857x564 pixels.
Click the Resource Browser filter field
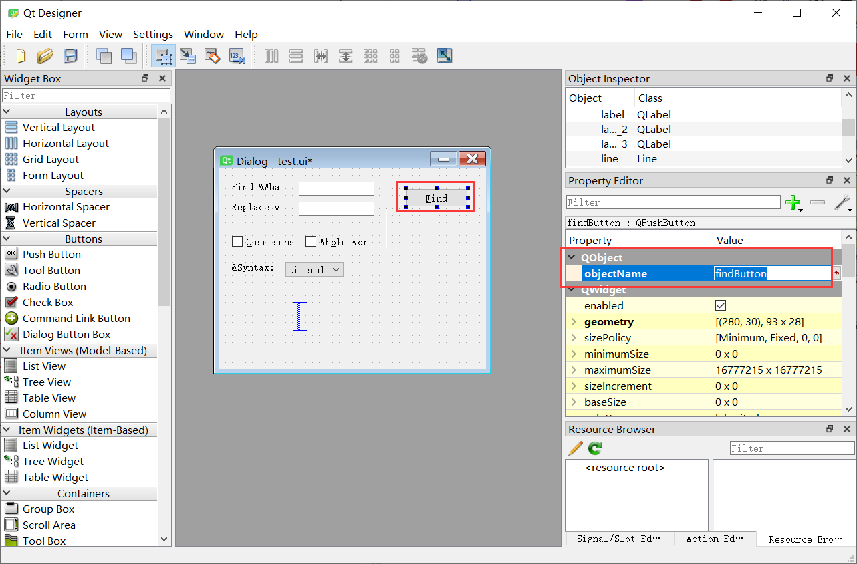792,448
